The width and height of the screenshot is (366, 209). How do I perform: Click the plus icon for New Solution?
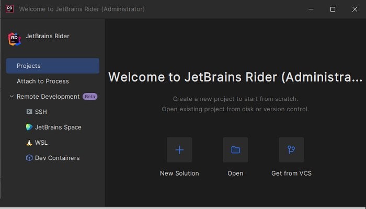179,150
